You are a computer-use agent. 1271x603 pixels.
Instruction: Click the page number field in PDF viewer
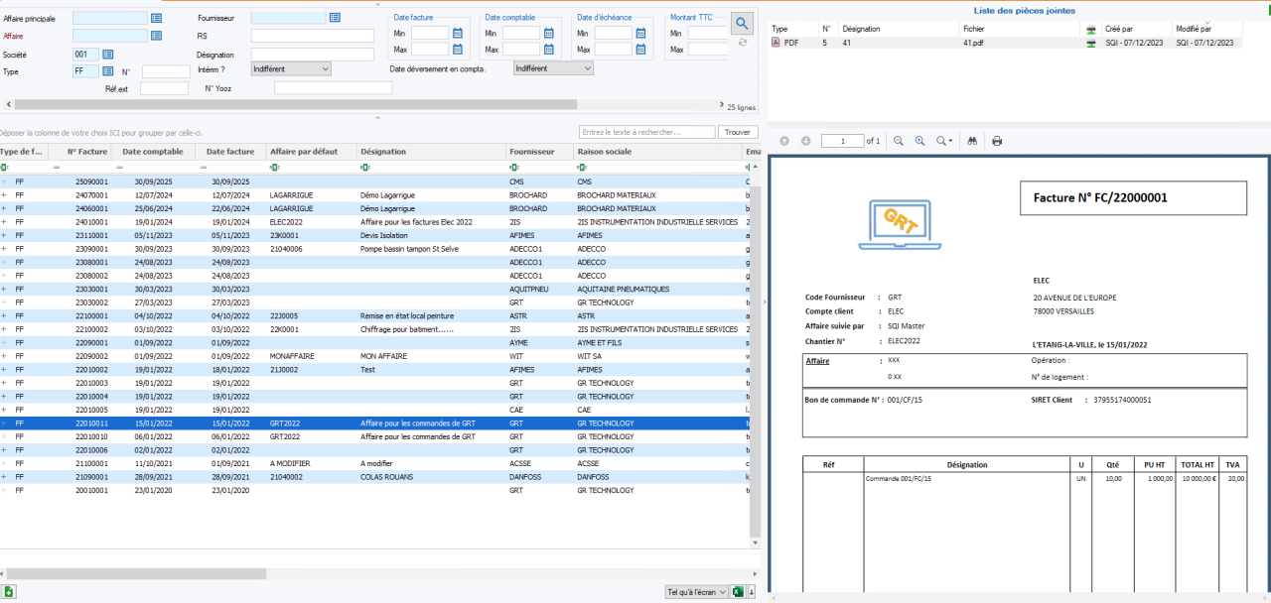(842, 141)
